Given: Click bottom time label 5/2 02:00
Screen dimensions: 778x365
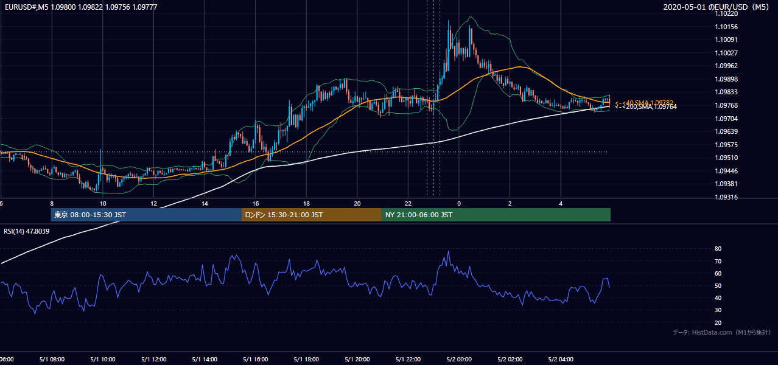Looking at the screenshot, I should [x=510, y=360].
